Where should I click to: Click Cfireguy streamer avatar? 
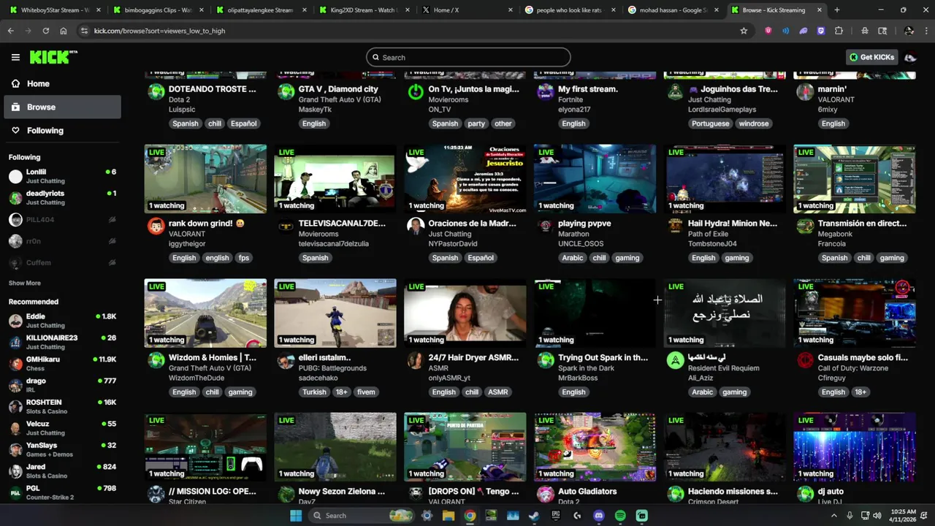806,360
